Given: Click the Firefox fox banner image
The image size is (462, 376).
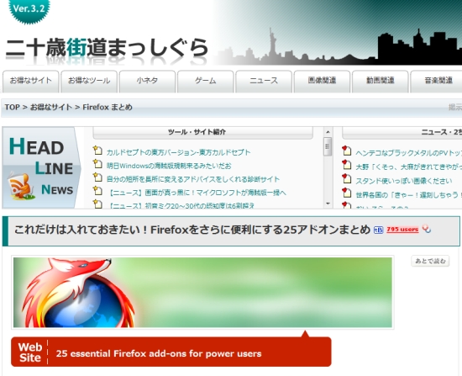Looking at the screenshot, I should coord(202,293).
